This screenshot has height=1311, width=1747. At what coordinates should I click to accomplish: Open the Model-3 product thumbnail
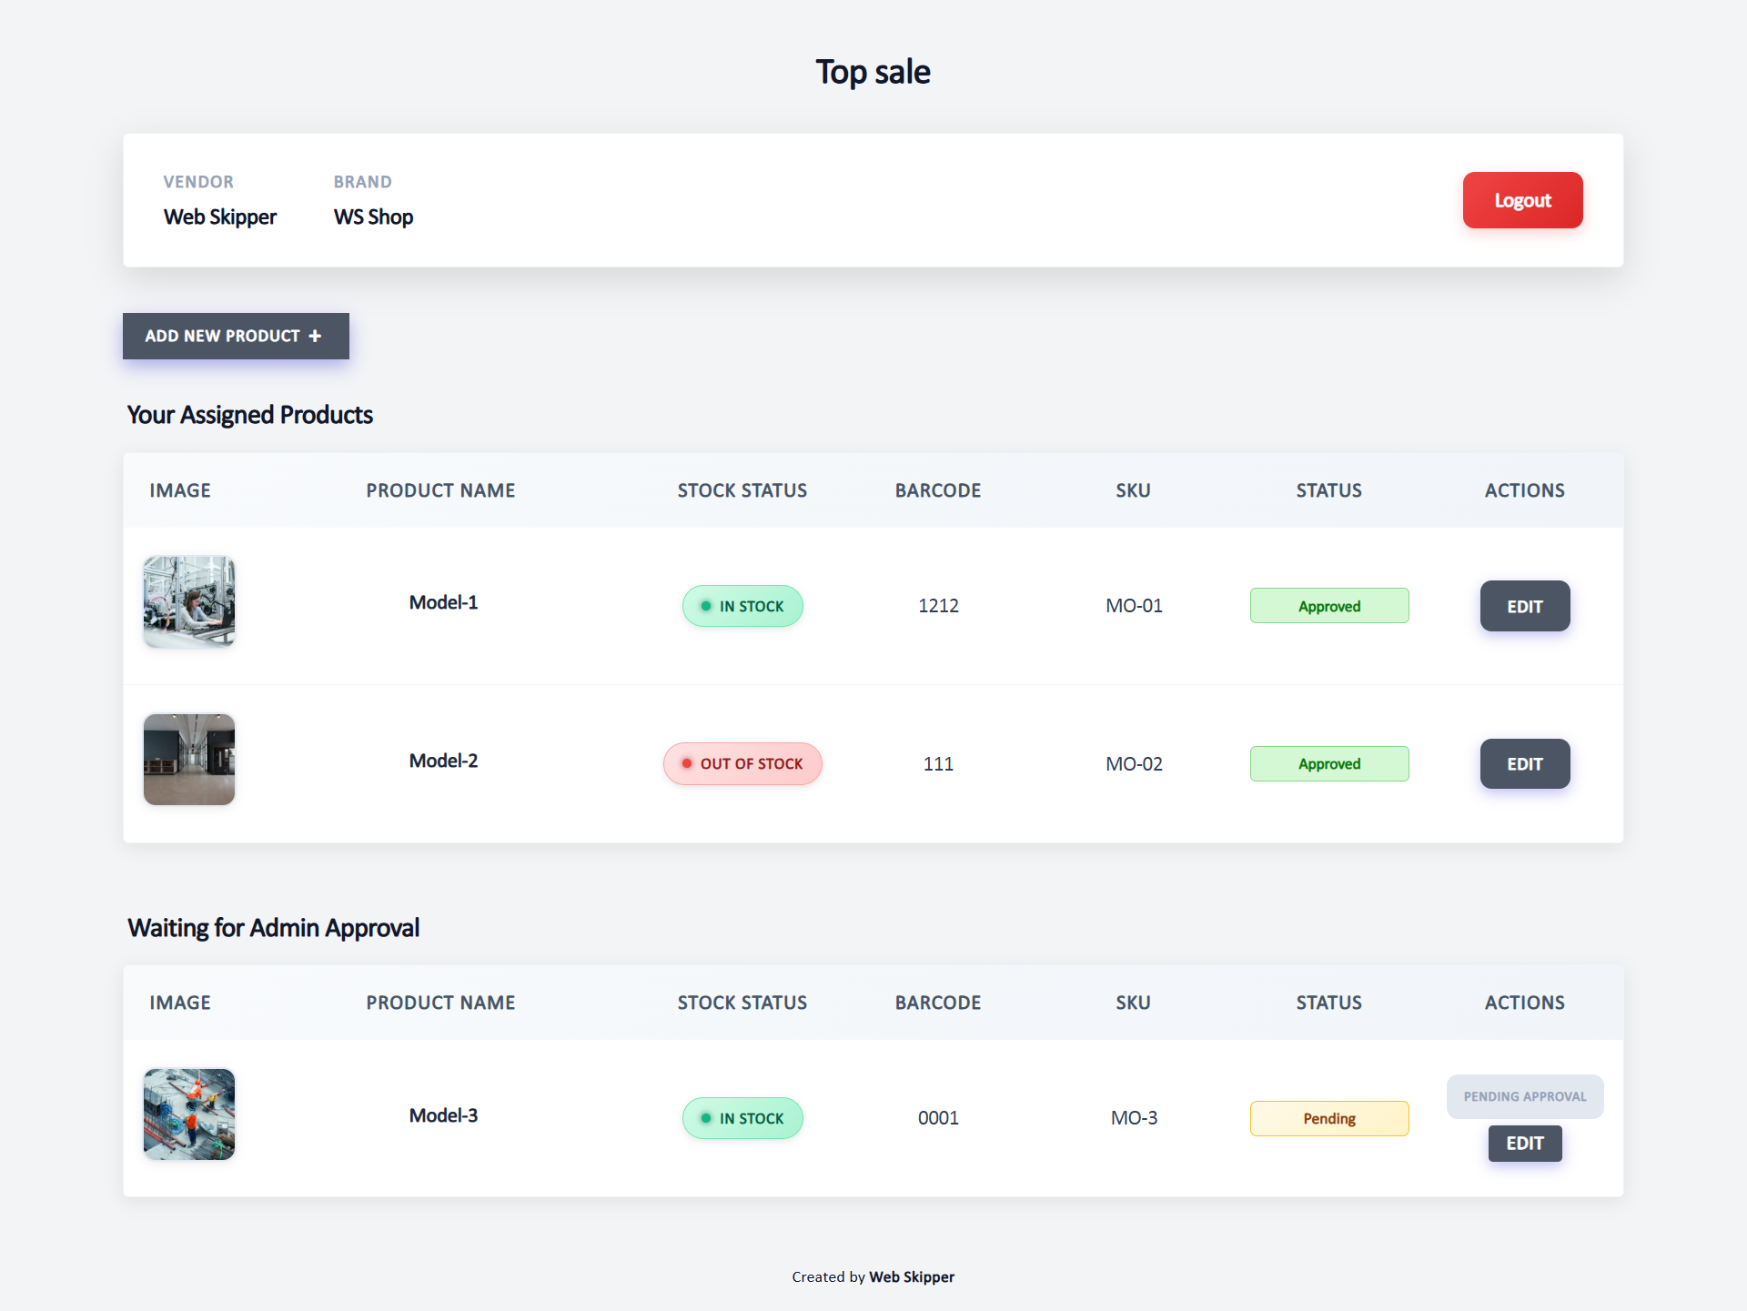pos(189,1114)
